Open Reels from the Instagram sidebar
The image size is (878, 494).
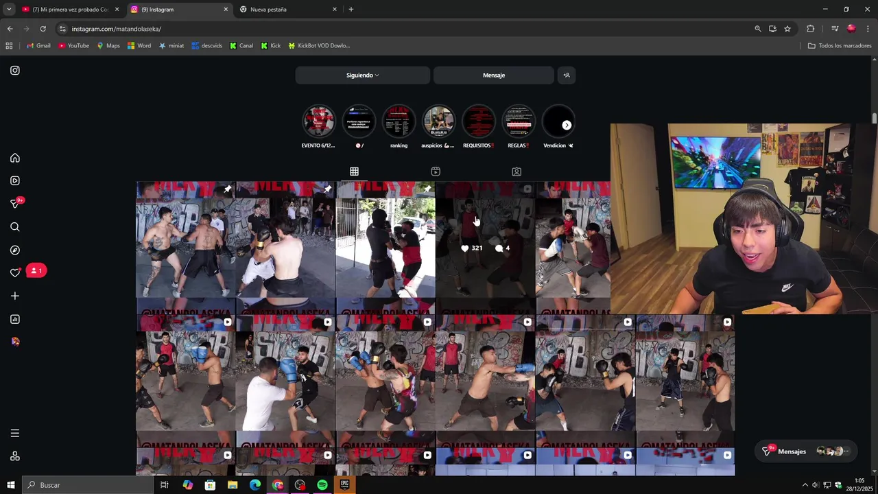(15, 180)
